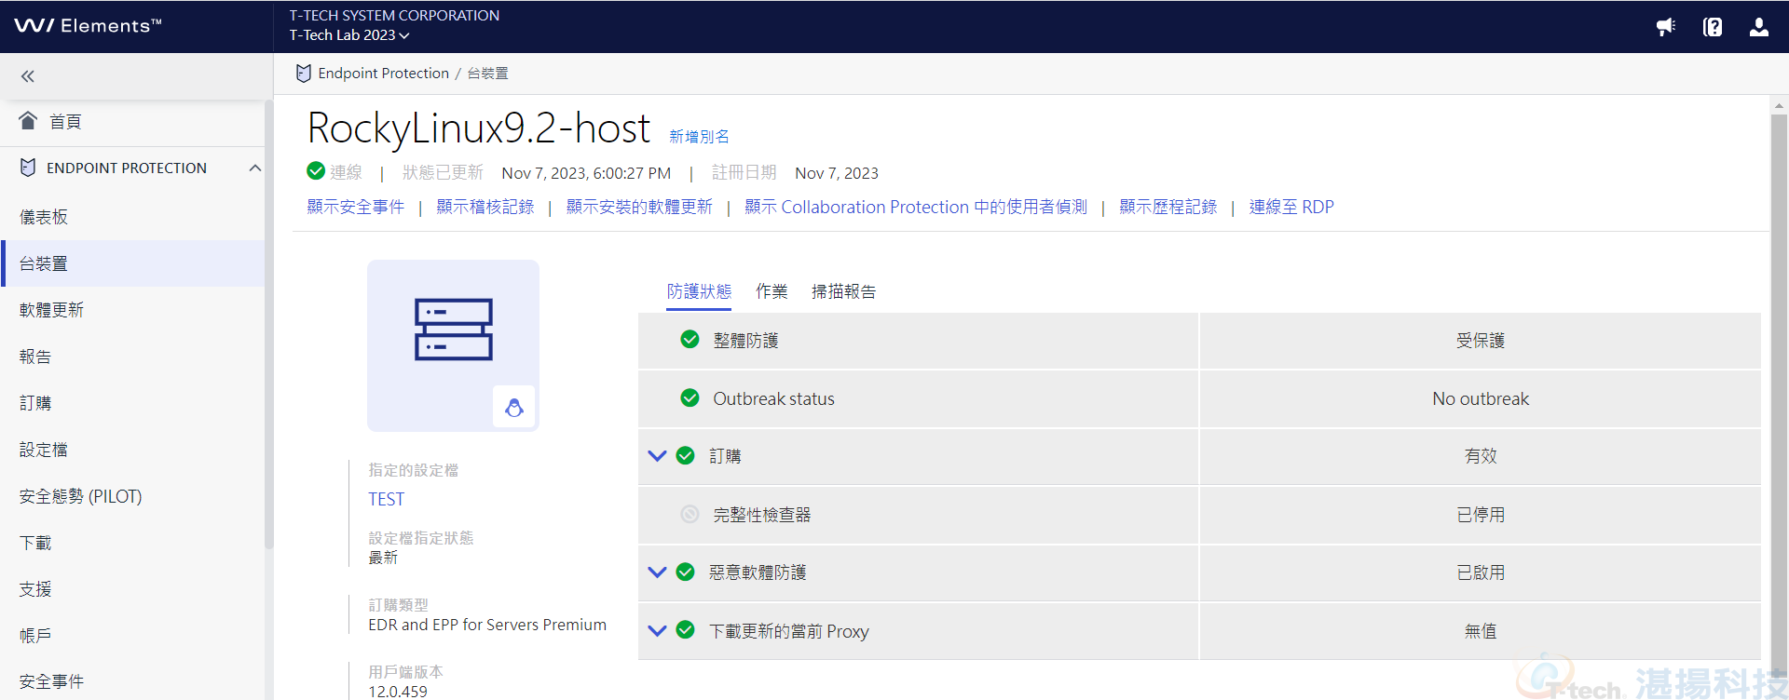This screenshot has width=1789, height=700.
Task: Click the Nov 7, 2023, 6:00:27 PM timestamp
Action: (x=586, y=173)
